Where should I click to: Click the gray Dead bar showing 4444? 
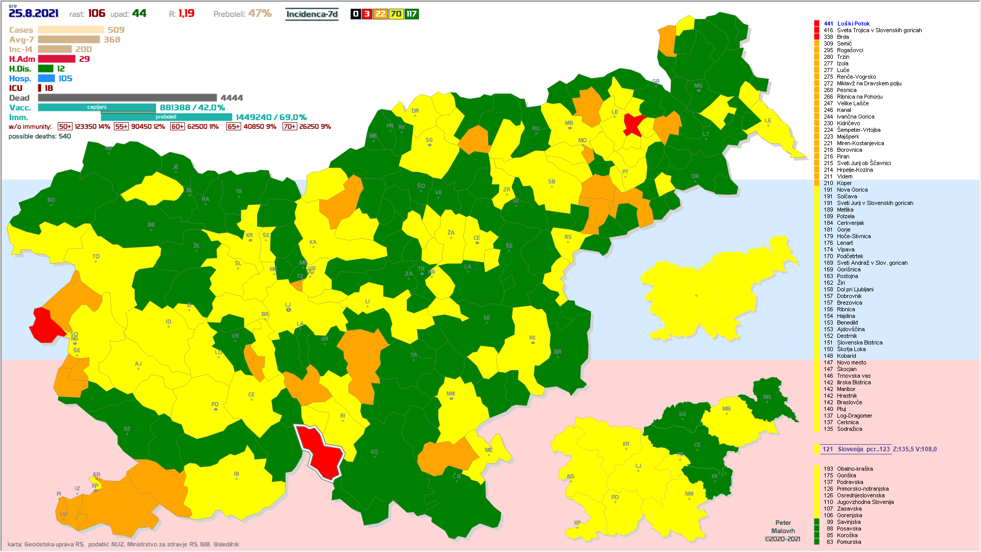[x=127, y=98]
